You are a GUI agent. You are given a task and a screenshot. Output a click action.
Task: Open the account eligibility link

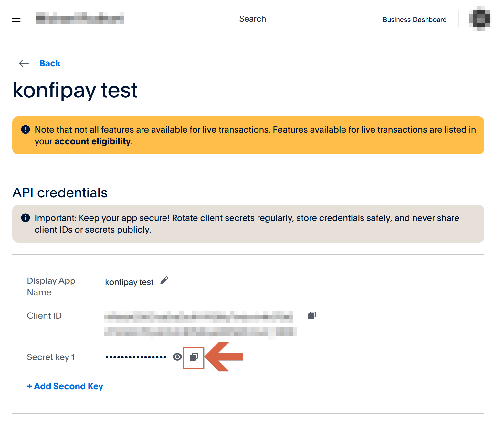(x=92, y=141)
